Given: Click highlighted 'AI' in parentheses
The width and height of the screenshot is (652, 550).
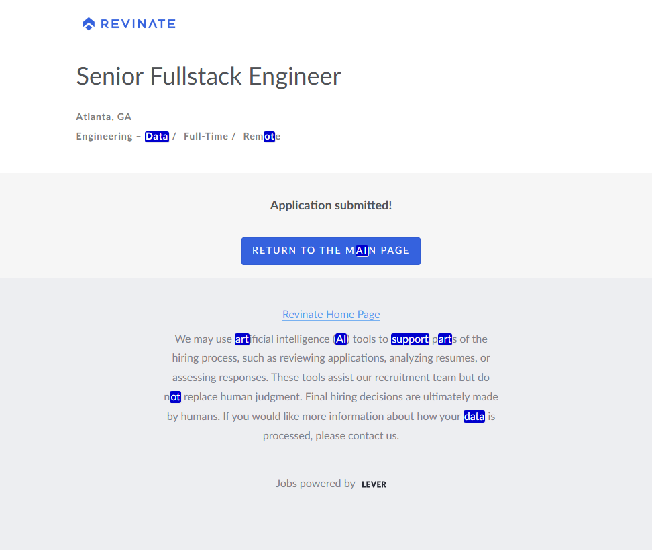Looking at the screenshot, I should (x=341, y=339).
